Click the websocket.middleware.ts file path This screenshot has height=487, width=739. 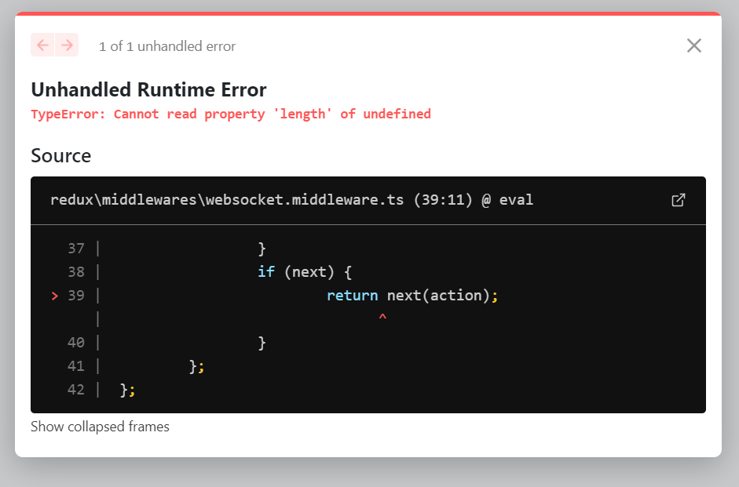[x=291, y=200]
